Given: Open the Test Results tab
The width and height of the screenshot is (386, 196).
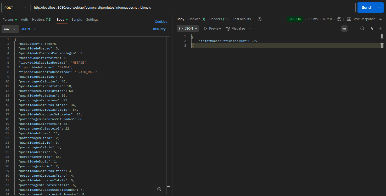Looking at the screenshot, I should pos(242,19).
